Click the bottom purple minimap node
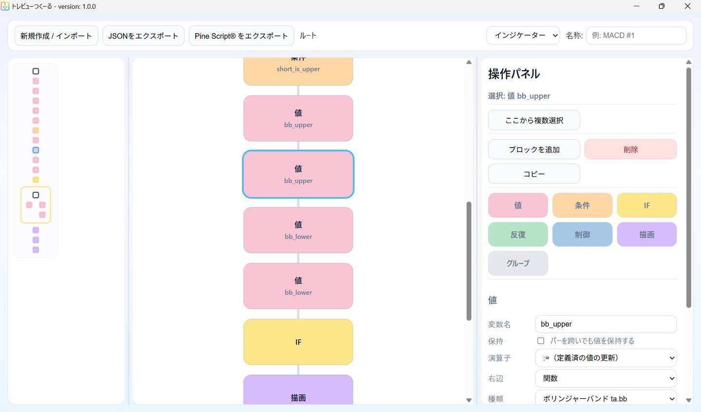 pyautogui.click(x=36, y=250)
